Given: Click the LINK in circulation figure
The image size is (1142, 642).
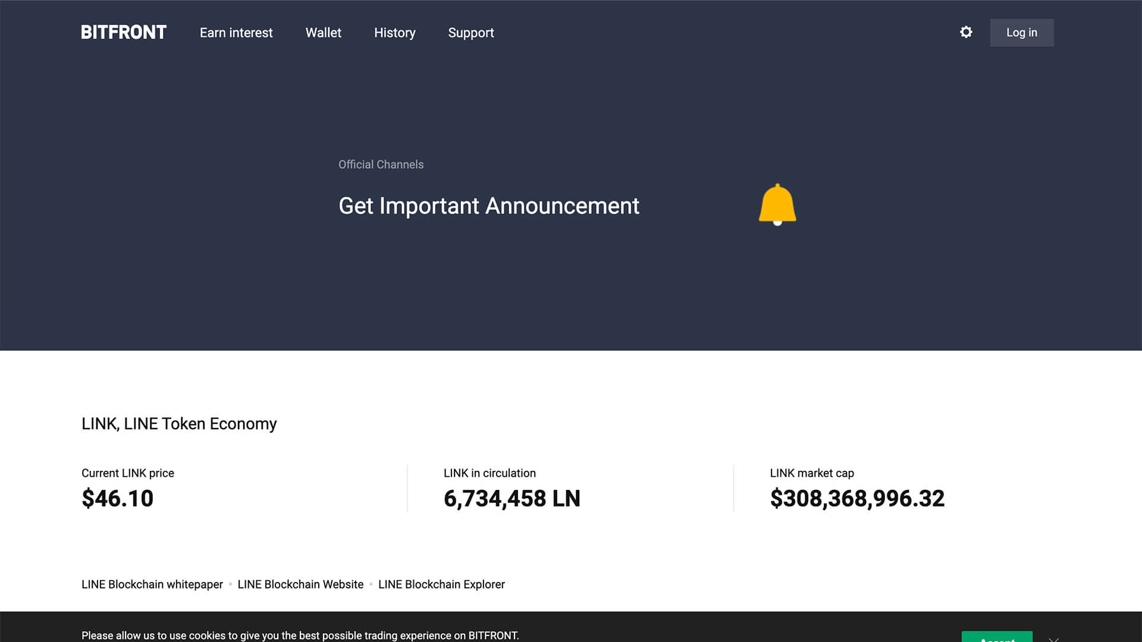Looking at the screenshot, I should (x=512, y=498).
